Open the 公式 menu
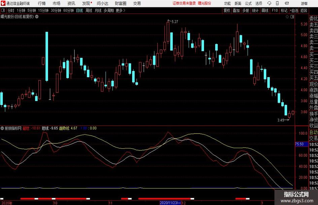The width and height of the screenshot is (318, 205). point(248,3)
